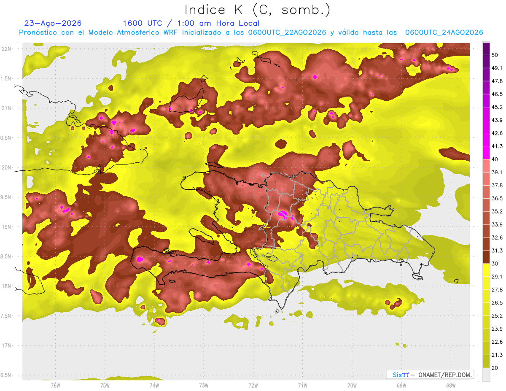Click the color scale value "32.6"
The height and width of the screenshot is (391, 506).
click(497, 237)
